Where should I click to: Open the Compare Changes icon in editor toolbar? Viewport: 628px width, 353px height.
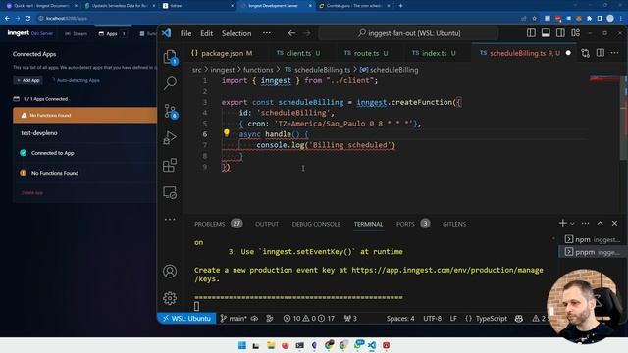pyautogui.click(x=585, y=53)
